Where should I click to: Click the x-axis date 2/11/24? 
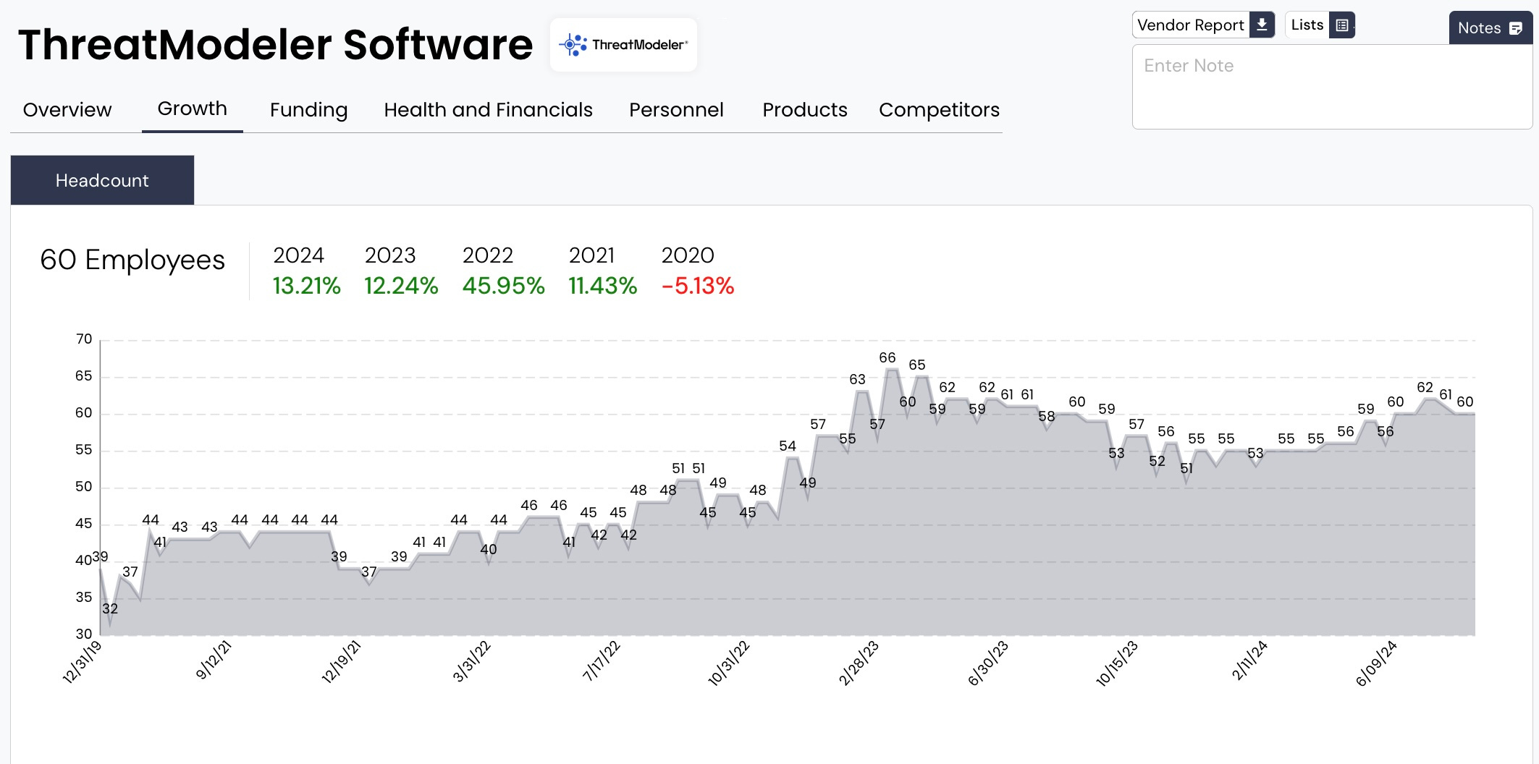click(x=1249, y=661)
